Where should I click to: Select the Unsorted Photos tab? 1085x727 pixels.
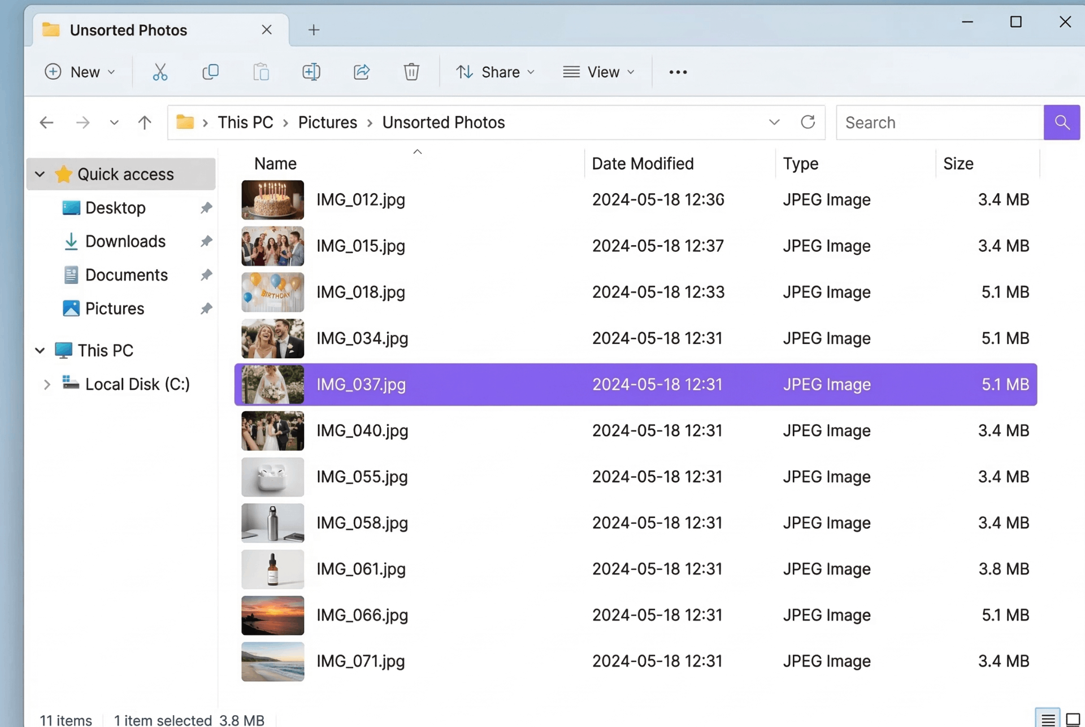tap(128, 29)
